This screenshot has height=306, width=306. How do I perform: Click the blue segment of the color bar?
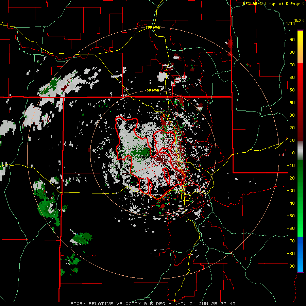point(300,254)
